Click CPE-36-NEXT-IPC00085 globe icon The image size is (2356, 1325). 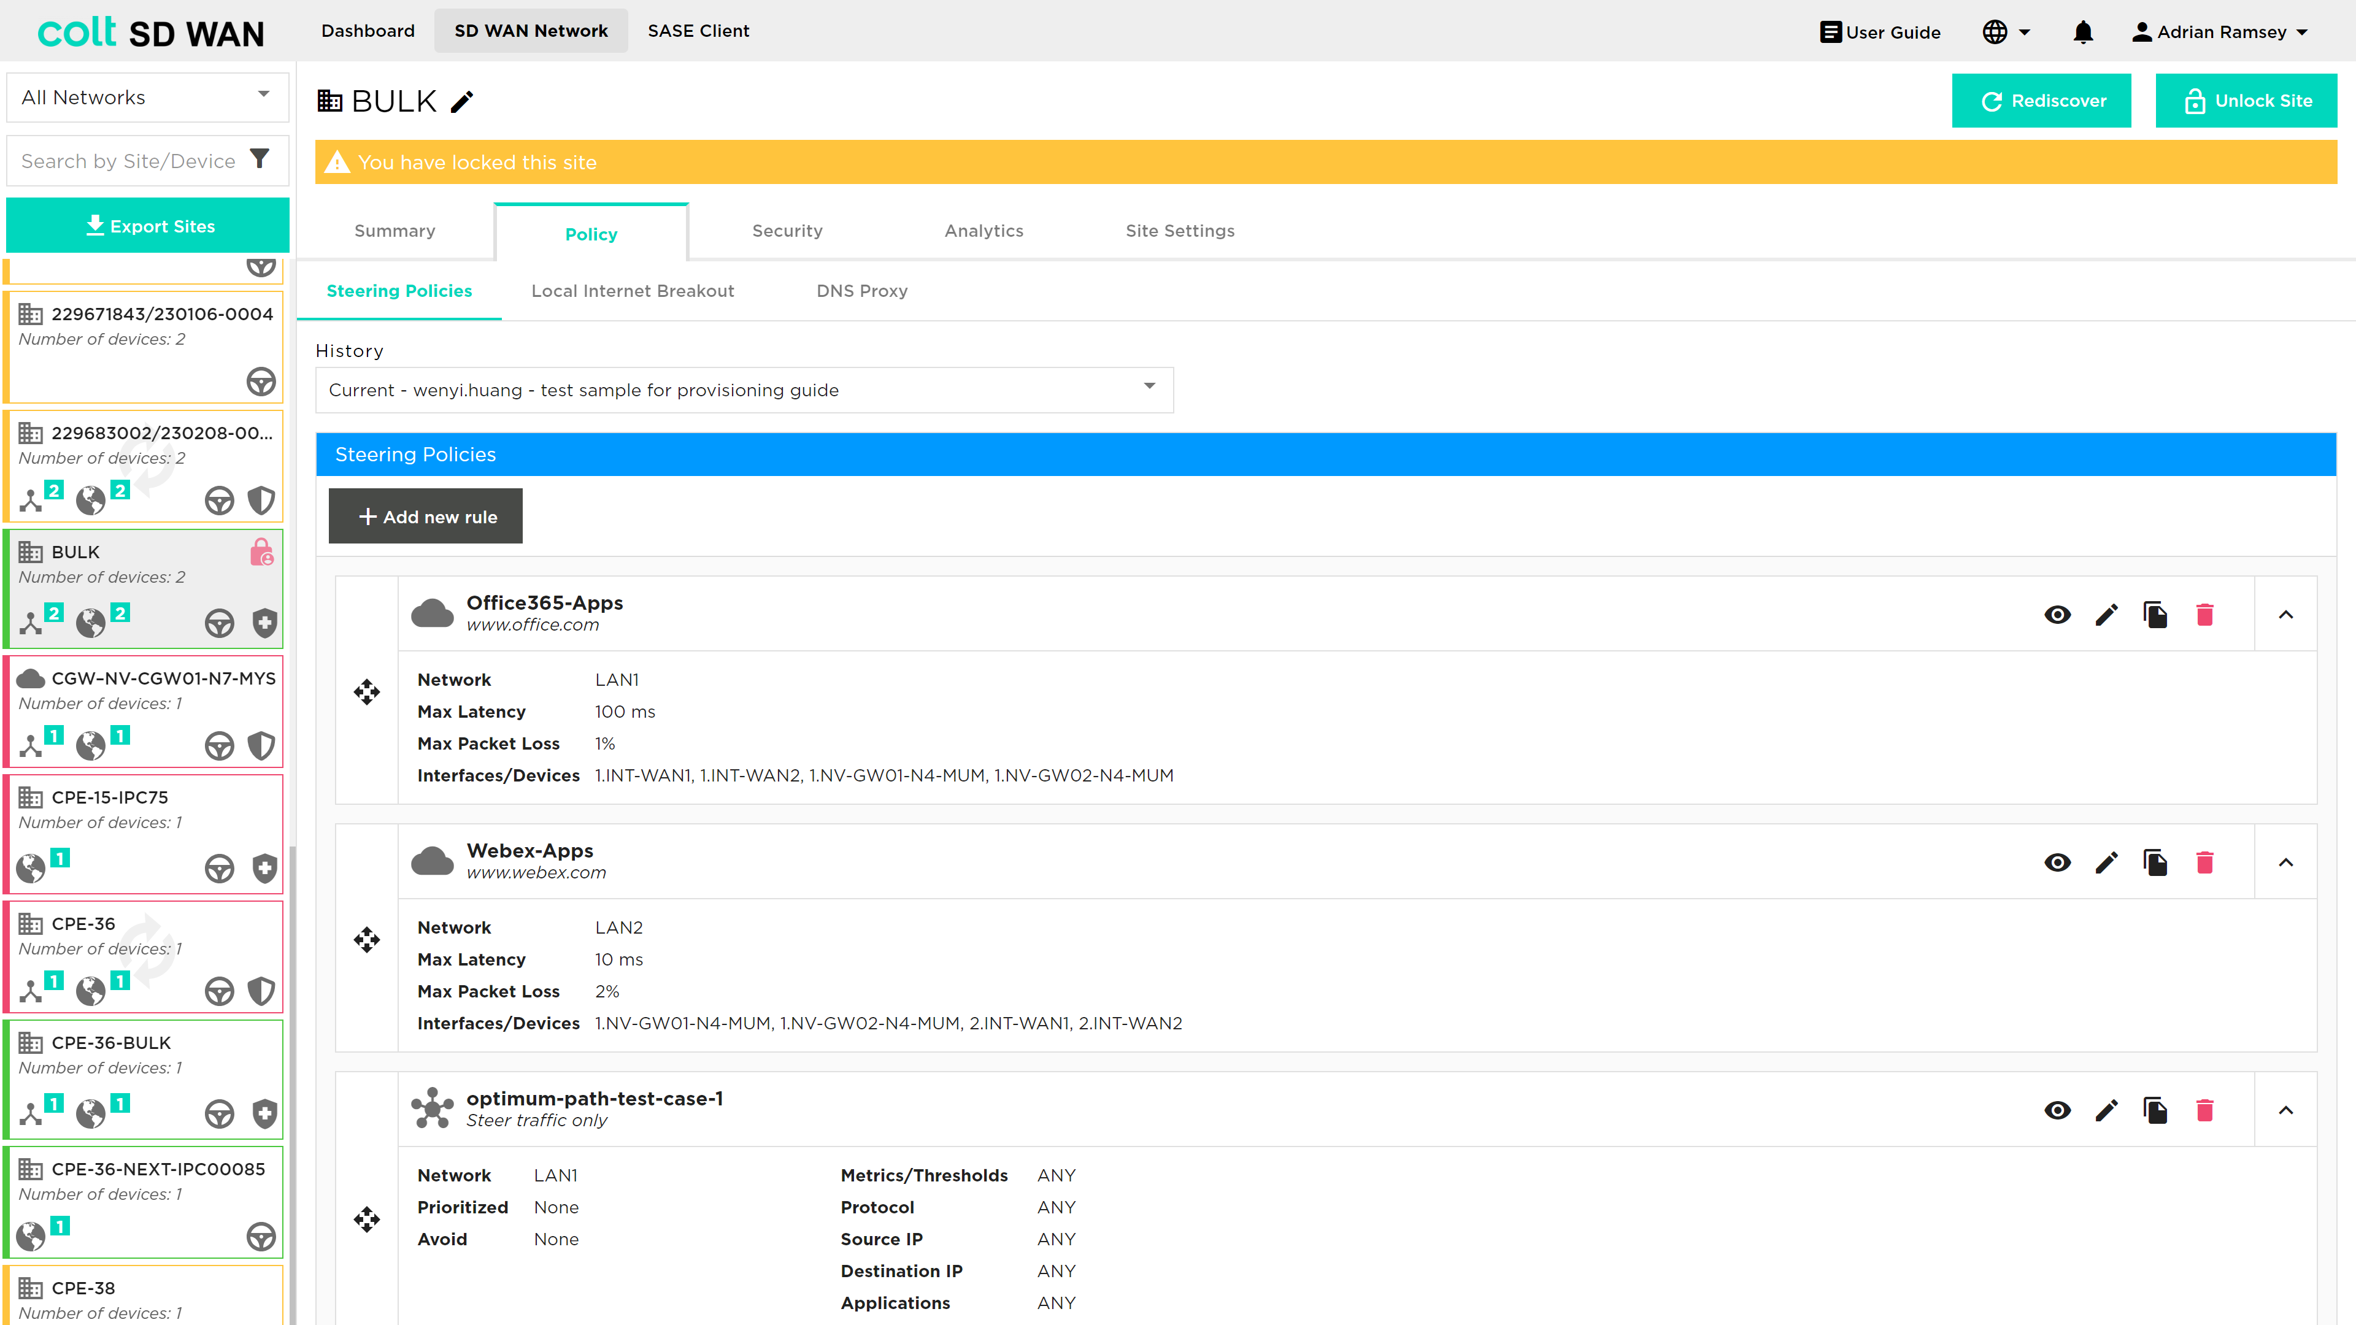pos(31,1236)
